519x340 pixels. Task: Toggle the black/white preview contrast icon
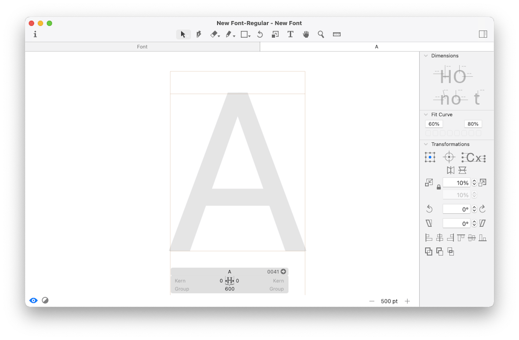45,300
